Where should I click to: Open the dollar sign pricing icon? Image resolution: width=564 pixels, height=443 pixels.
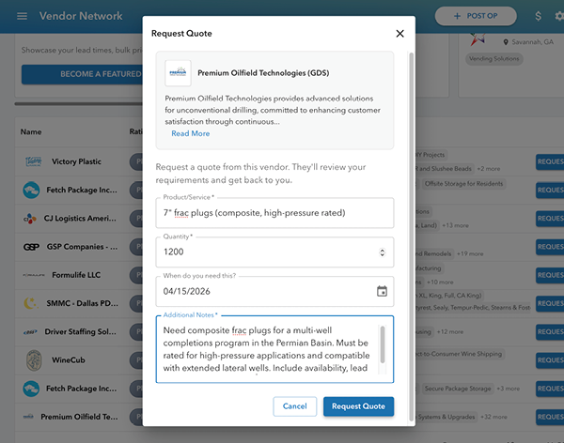pyautogui.click(x=538, y=16)
